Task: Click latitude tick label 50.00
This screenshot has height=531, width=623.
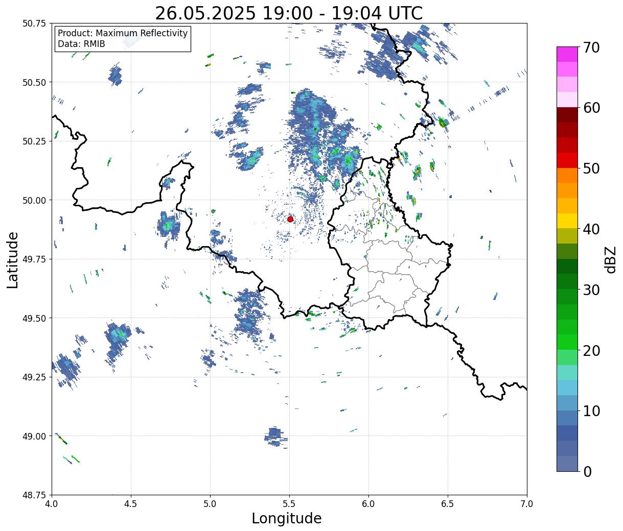Action: 34,200
